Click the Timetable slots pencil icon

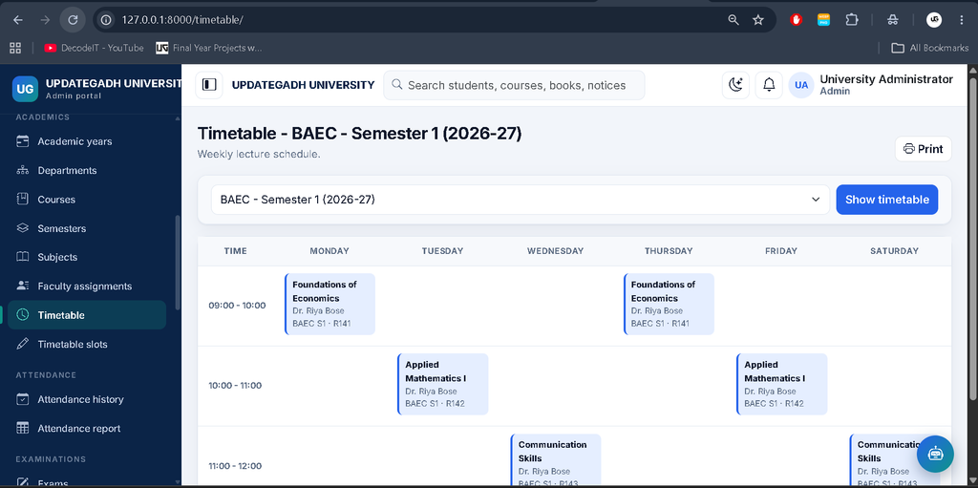pyautogui.click(x=23, y=344)
